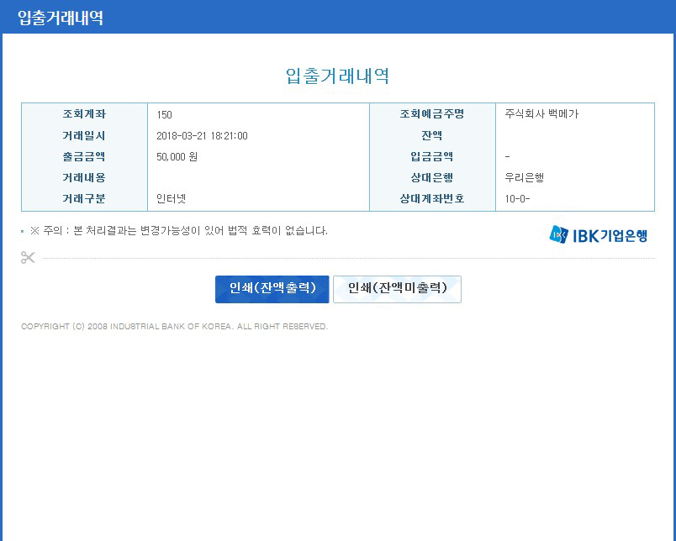Click the 잔액 label cell
Viewport: 676px width, 541px height.
[432, 136]
